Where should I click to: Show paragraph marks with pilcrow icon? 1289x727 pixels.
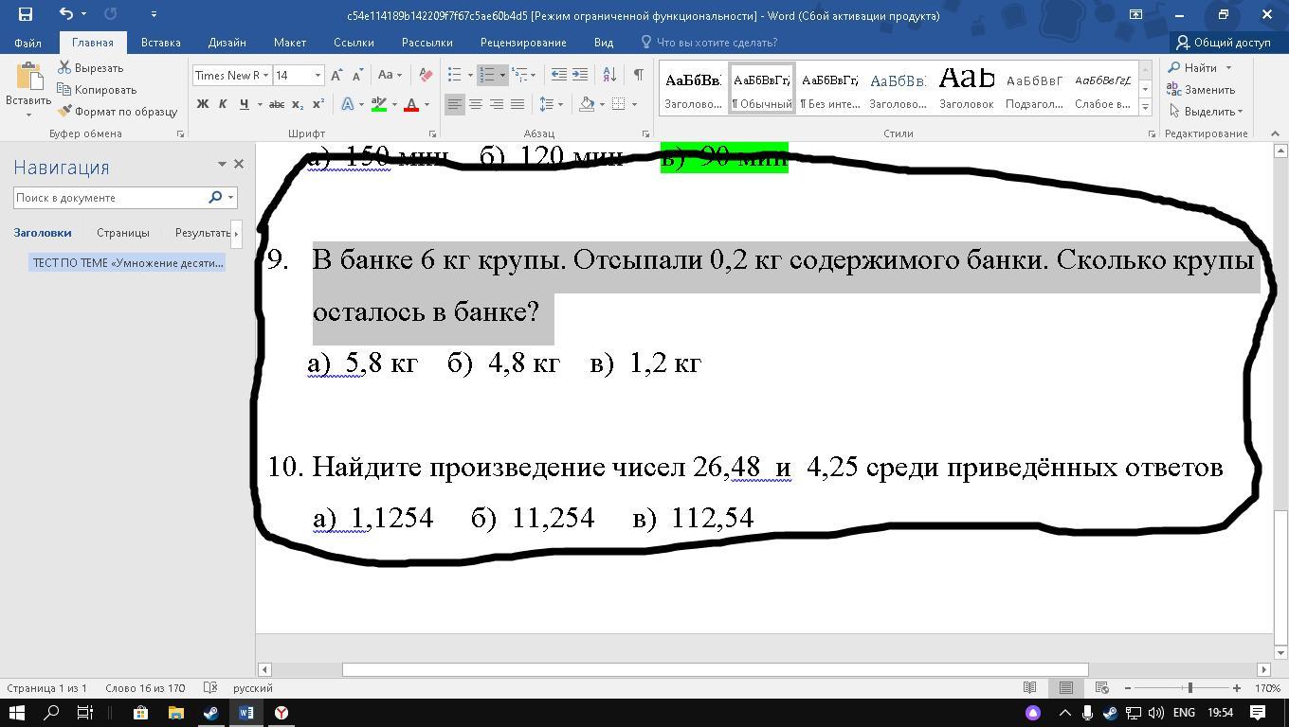click(638, 75)
